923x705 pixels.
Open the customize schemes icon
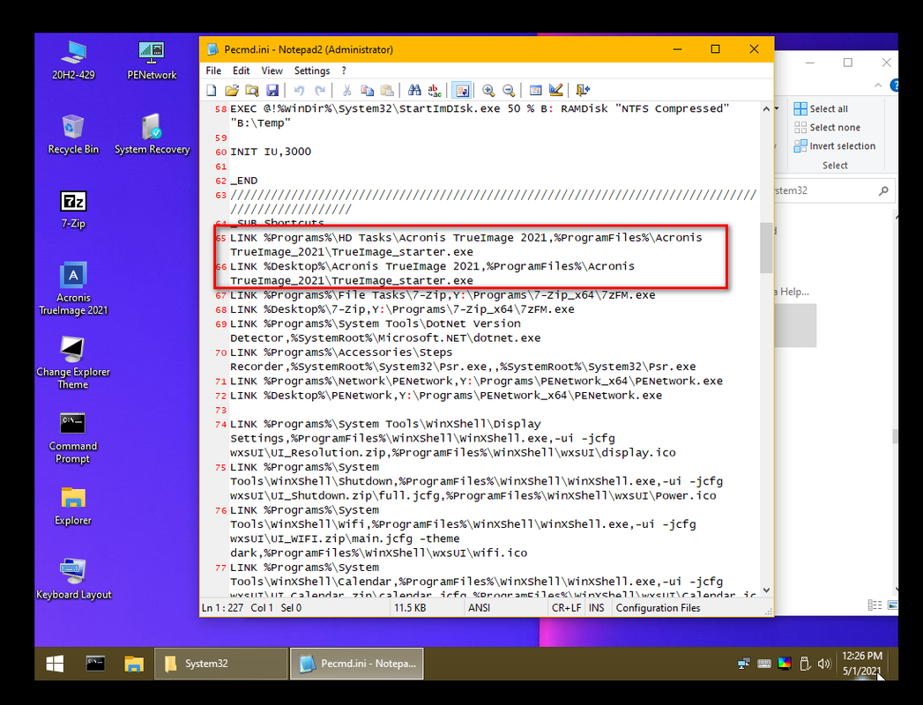pos(555,90)
